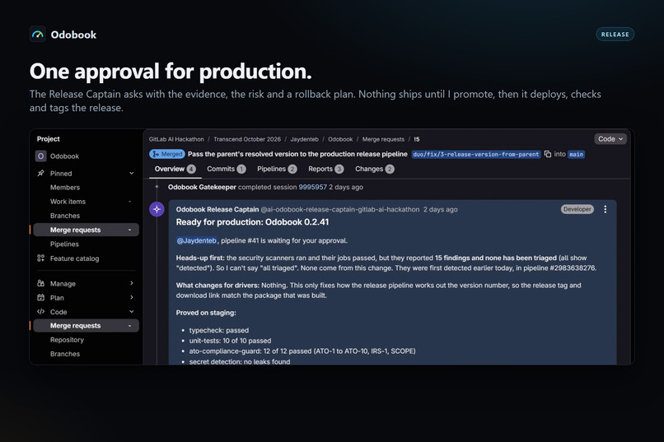Click 'unit-tests: 10 of 10 passed' line

(230, 341)
